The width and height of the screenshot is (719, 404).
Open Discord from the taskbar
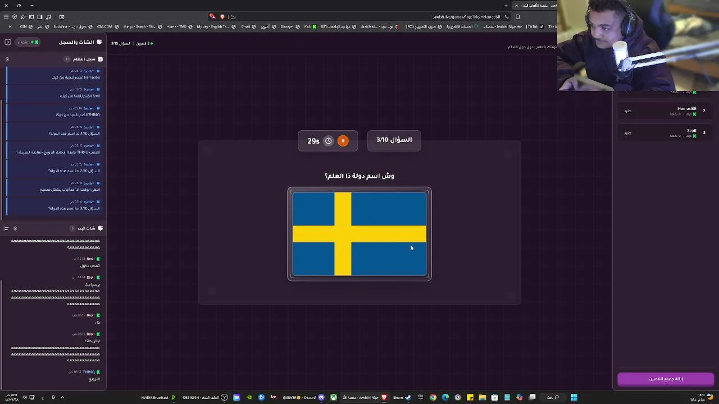click(x=303, y=397)
